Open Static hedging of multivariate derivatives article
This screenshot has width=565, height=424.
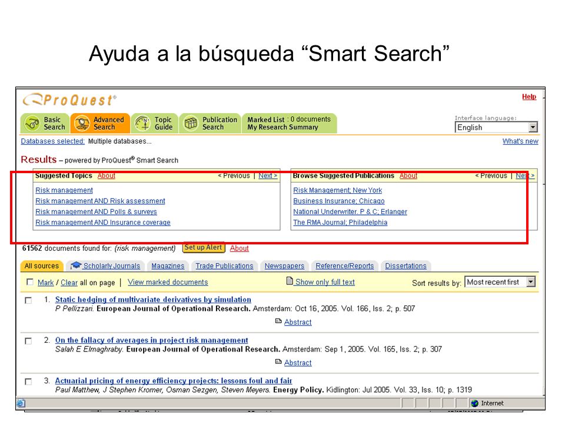click(153, 300)
